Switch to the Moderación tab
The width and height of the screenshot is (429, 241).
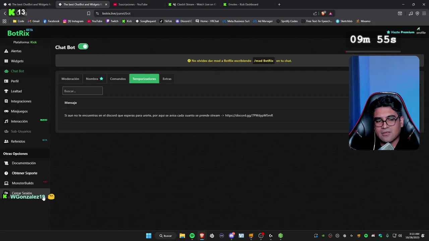coord(70,79)
